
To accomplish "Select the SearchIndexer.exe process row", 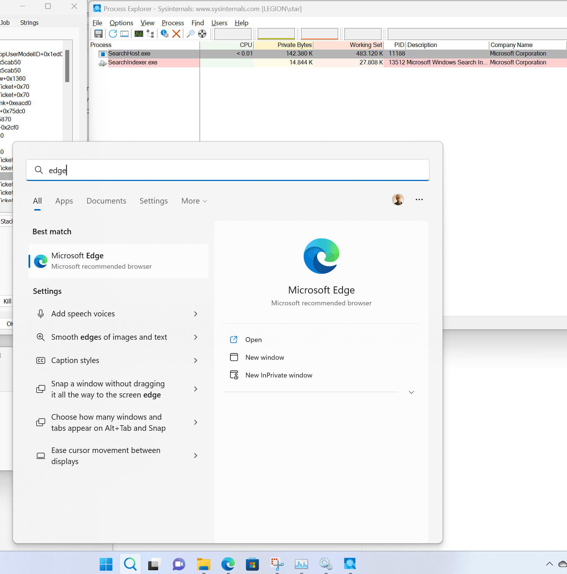I will [x=328, y=63].
